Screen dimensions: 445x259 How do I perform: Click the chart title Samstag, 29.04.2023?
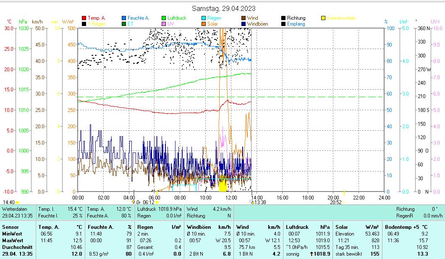[223, 8]
